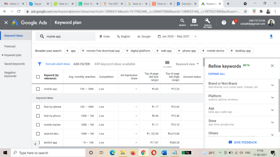Open Saved keywords in sidebar

[14, 64]
